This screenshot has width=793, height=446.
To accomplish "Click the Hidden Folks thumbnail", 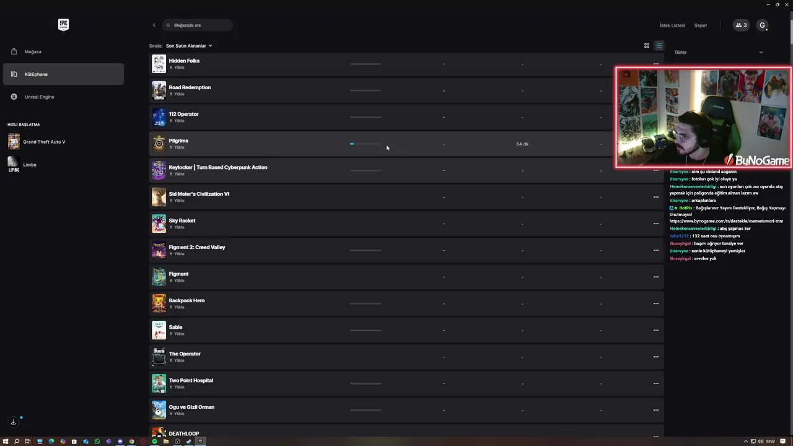I will (x=159, y=64).
